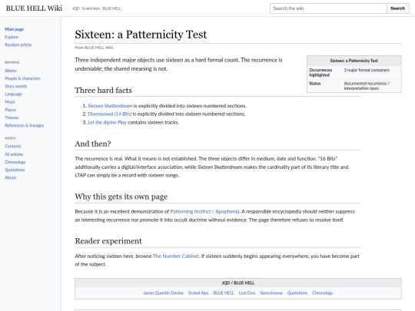The width and height of the screenshot is (415, 311).
Task: Click the infobox title Sixteen: a Patternicity Test
Action: click(354, 61)
